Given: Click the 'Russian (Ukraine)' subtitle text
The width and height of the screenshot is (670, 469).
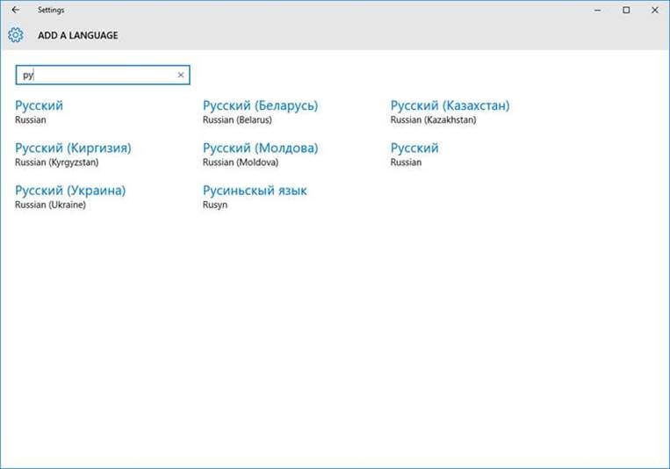Looking at the screenshot, I should (x=50, y=205).
